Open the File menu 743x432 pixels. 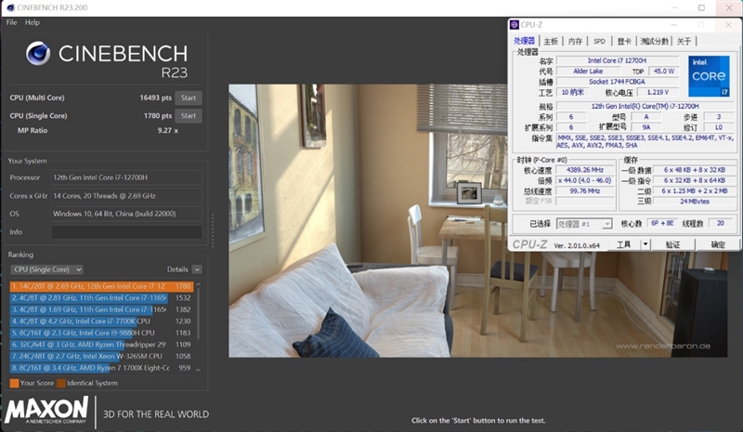coord(12,22)
